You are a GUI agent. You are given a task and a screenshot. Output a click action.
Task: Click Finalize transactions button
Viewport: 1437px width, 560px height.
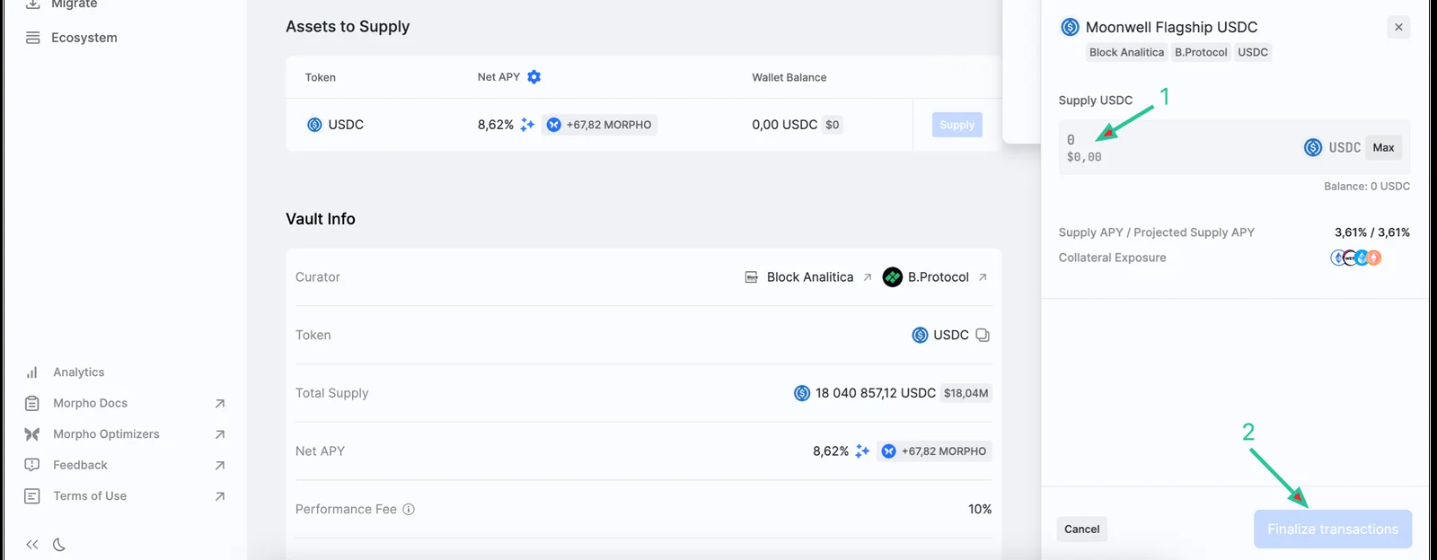1333,529
